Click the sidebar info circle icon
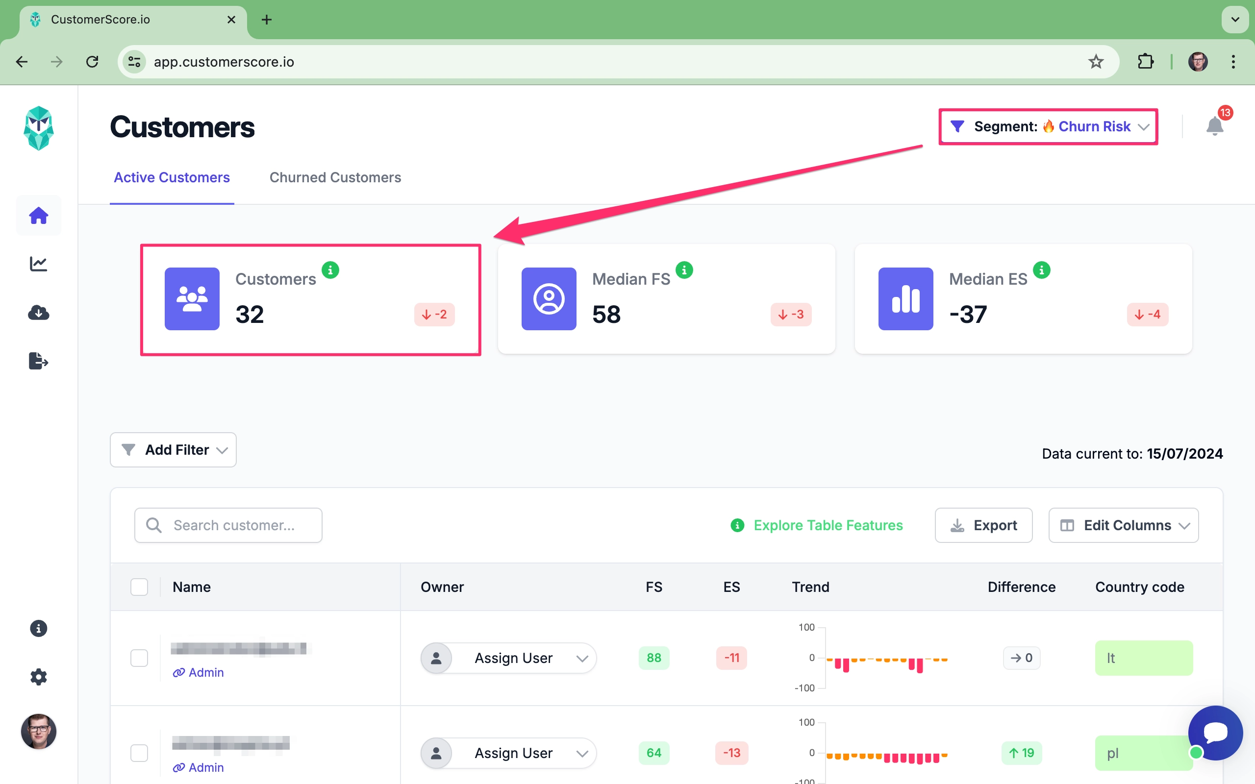This screenshot has width=1255, height=784. click(x=38, y=629)
